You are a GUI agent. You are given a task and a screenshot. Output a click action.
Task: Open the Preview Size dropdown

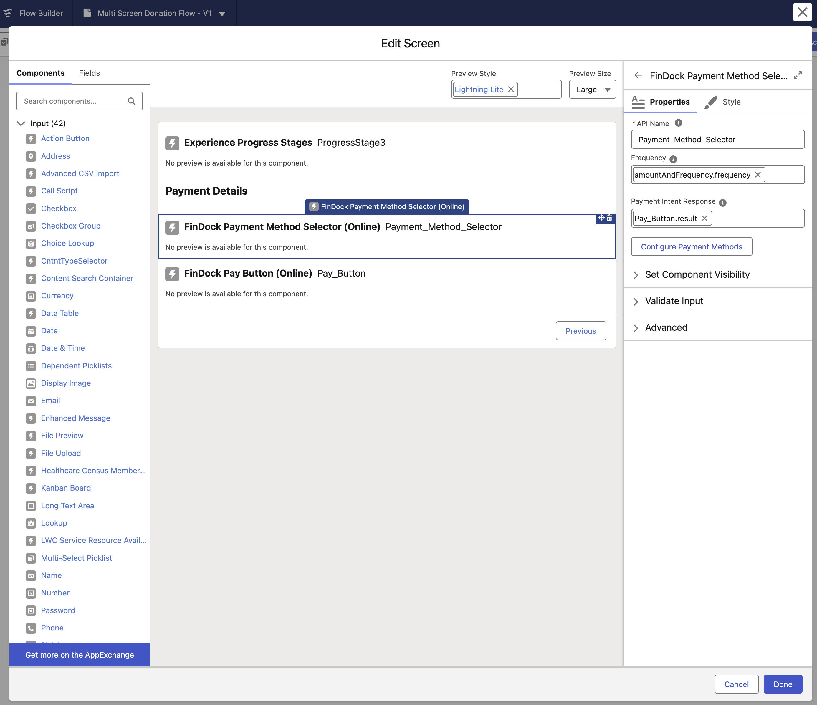point(592,90)
